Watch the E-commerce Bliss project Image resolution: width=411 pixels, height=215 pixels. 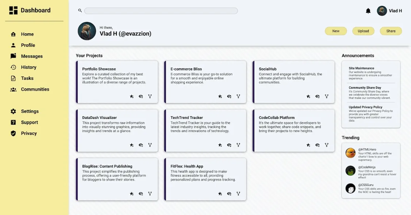click(x=229, y=96)
